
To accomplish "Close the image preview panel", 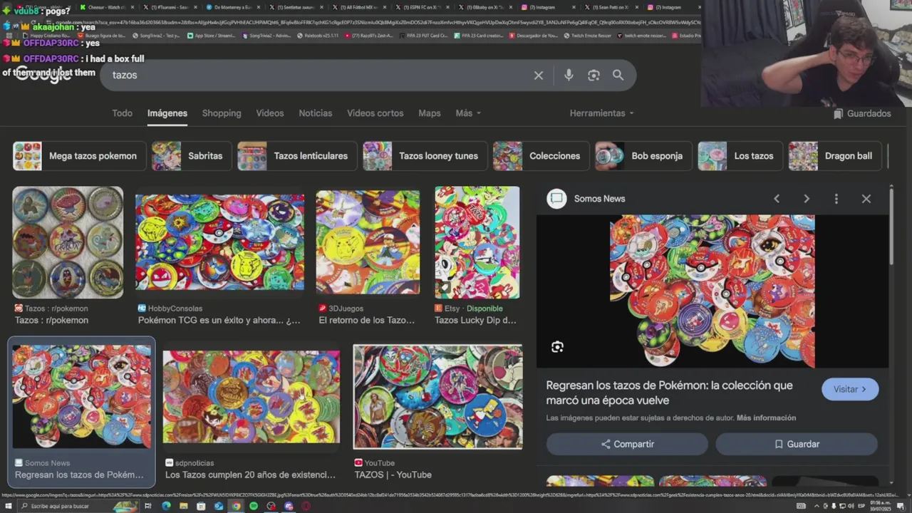I will click(866, 199).
